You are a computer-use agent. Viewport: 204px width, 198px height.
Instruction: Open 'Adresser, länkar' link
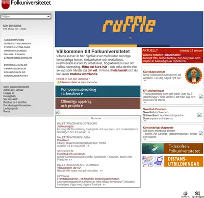pyautogui.click(x=13, y=90)
